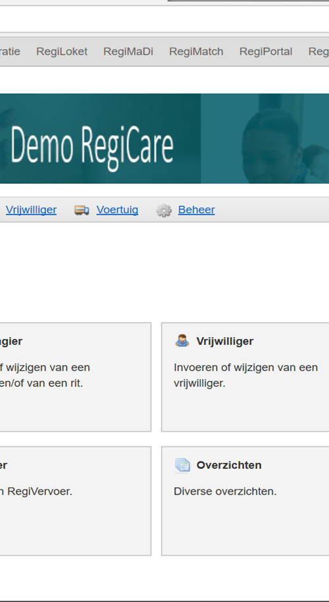Open the card mentioning RegiVervoer
This screenshot has height=602, width=329.
tap(75, 500)
